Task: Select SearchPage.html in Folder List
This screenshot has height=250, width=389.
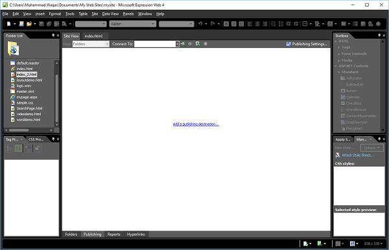Action: [27, 109]
